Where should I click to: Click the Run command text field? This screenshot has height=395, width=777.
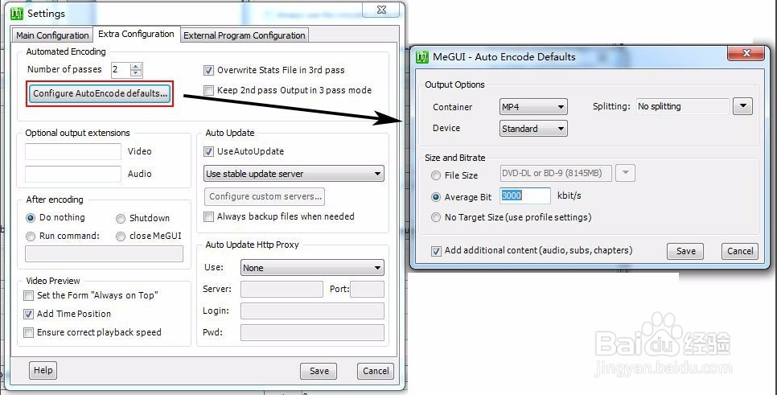104,253
